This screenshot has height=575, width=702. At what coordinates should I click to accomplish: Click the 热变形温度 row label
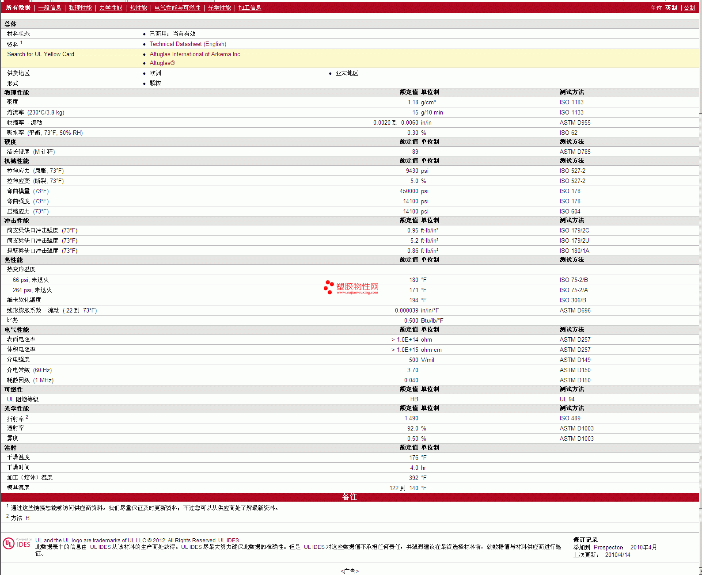[x=21, y=269]
